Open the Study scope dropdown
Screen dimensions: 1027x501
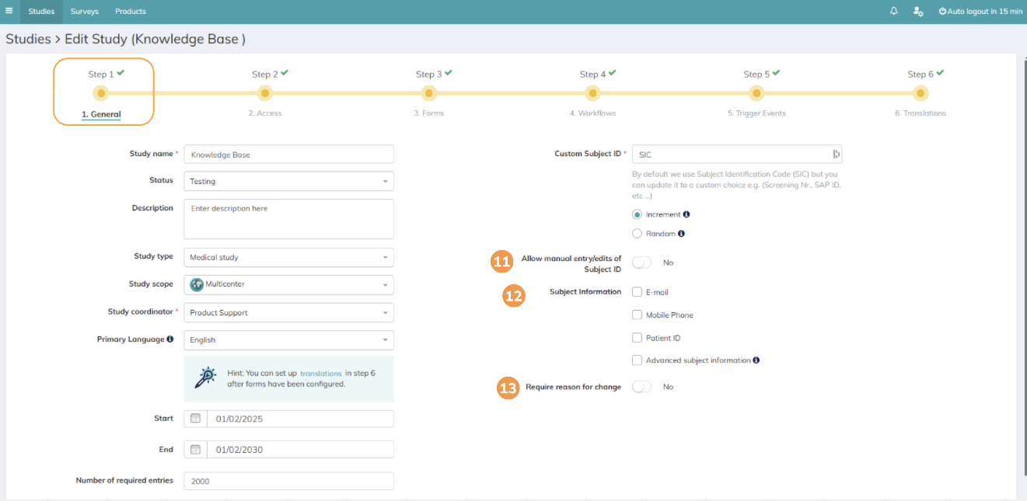[x=289, y=284]
